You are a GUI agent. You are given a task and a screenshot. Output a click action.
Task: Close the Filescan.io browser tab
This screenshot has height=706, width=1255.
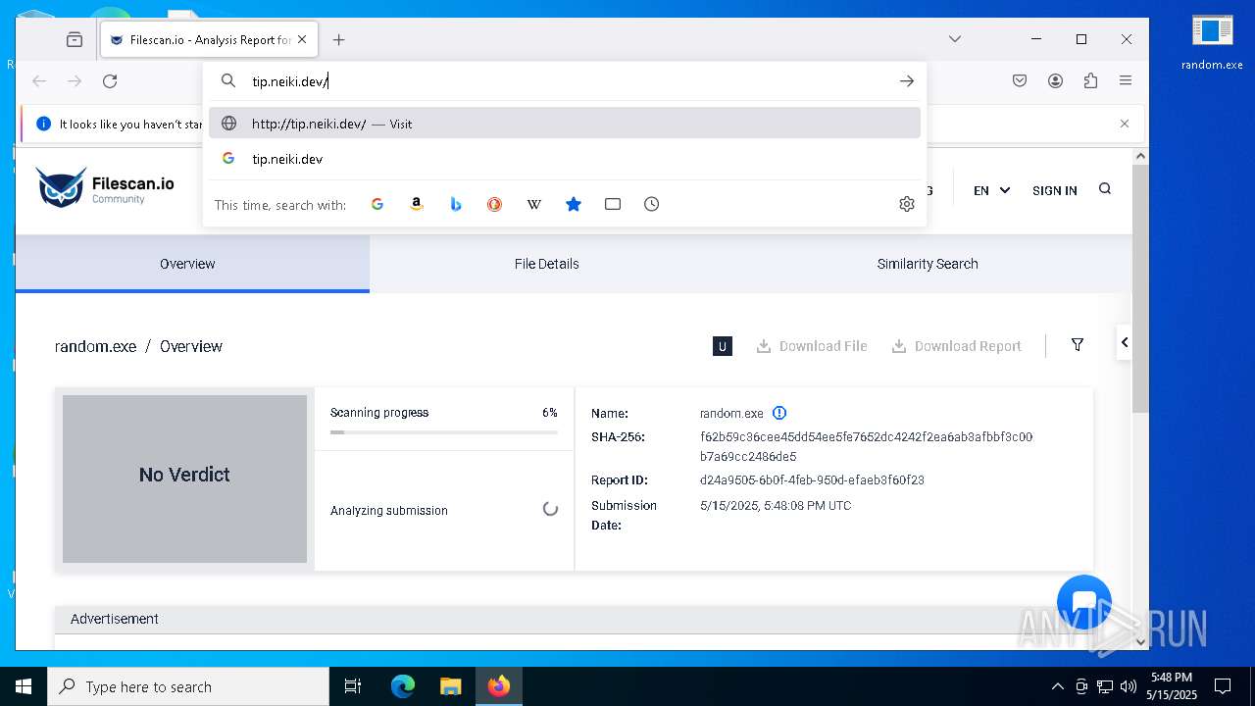[x=302, y=40]
